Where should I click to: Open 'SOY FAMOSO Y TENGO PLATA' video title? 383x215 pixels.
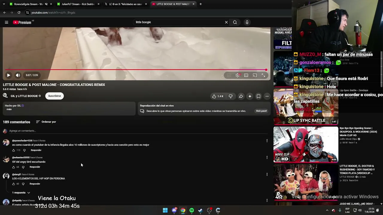tap(357, 170)
